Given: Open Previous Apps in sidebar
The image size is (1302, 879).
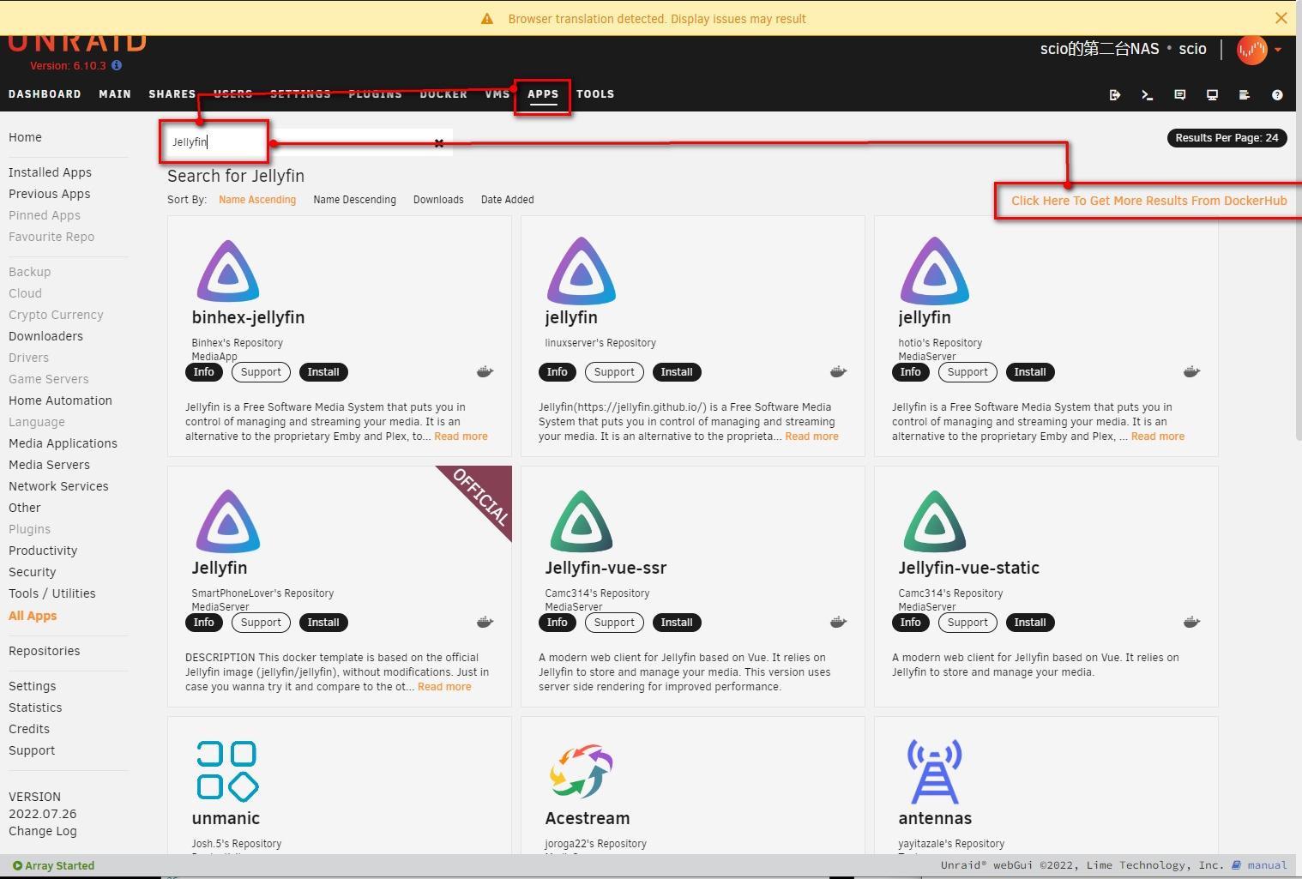Looking at the screenshot, I should pos(49,194).
